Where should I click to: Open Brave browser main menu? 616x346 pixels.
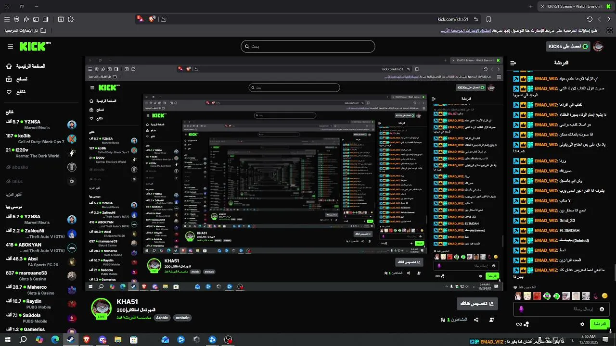(7, 19)
